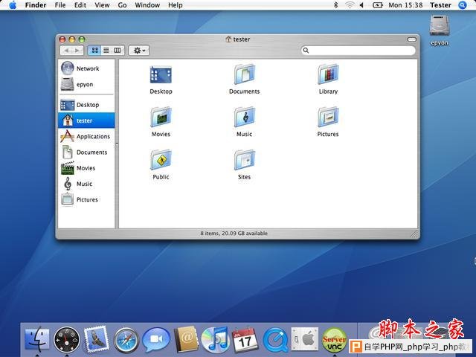Viewport: 476px width, 357px height.
Task: Launch Safari from the Dock
Action: (126, 340)
